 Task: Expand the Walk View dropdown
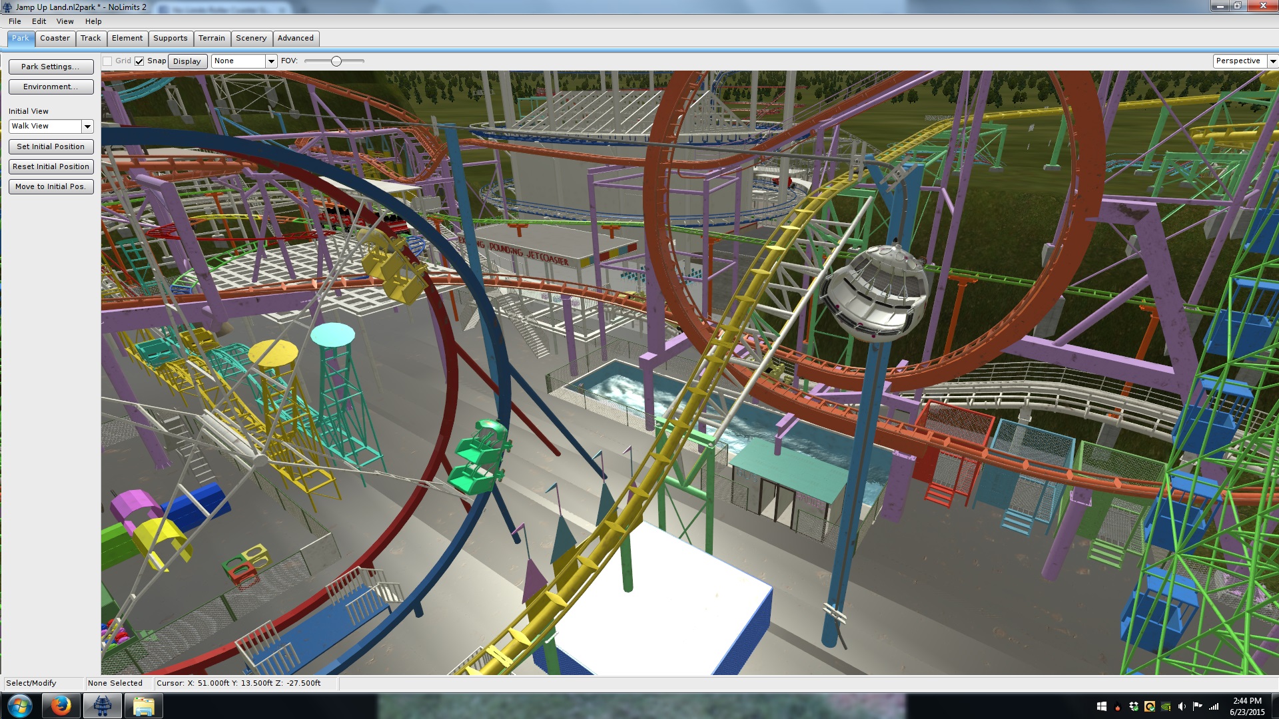pos(87,126)
